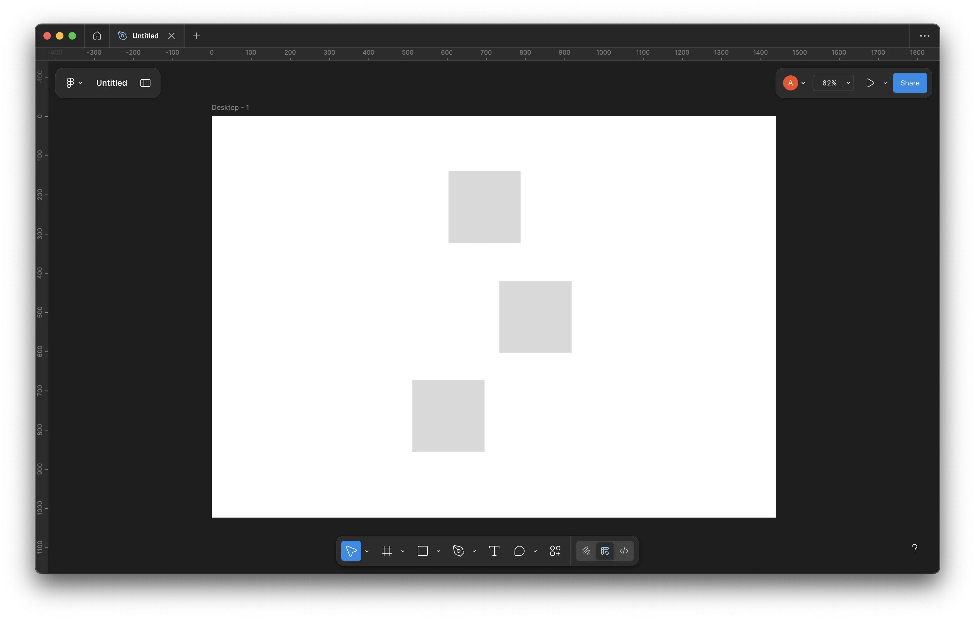
Task: Toggle the sidebar panel next to Untitled
Action: (145, 83)
